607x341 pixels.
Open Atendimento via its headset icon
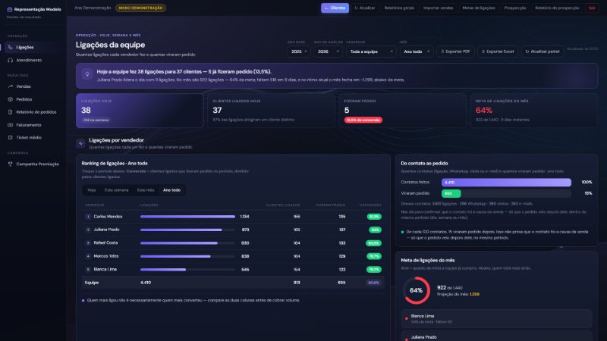click(x=10, y=61)
